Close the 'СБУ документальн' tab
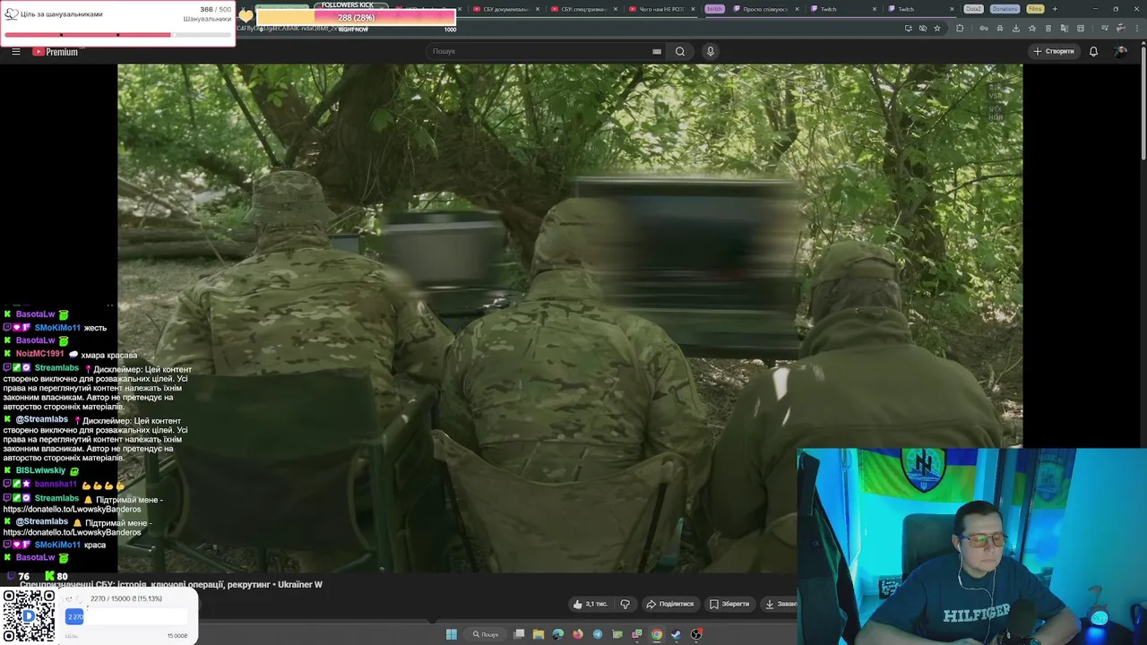The height and width of the screenshot is (645, 1147). pos(537,9)
